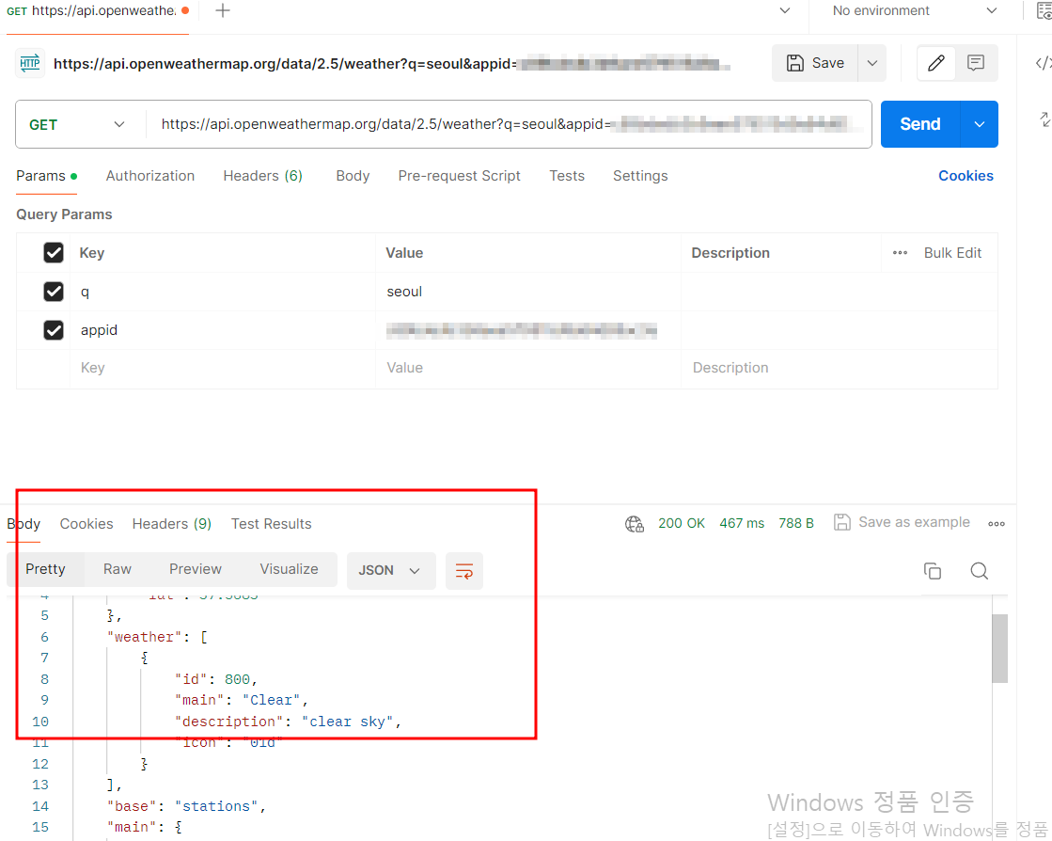Click Save as example text
1052x841 pixels.
point(914,522)
